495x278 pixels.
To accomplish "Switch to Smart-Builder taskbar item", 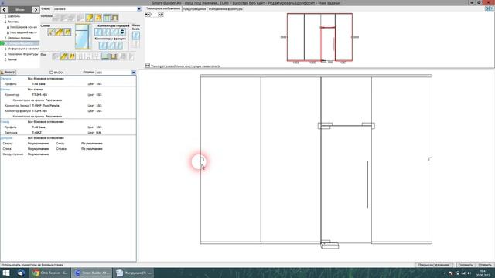I will pyautogui.click(x=91, y=273).
